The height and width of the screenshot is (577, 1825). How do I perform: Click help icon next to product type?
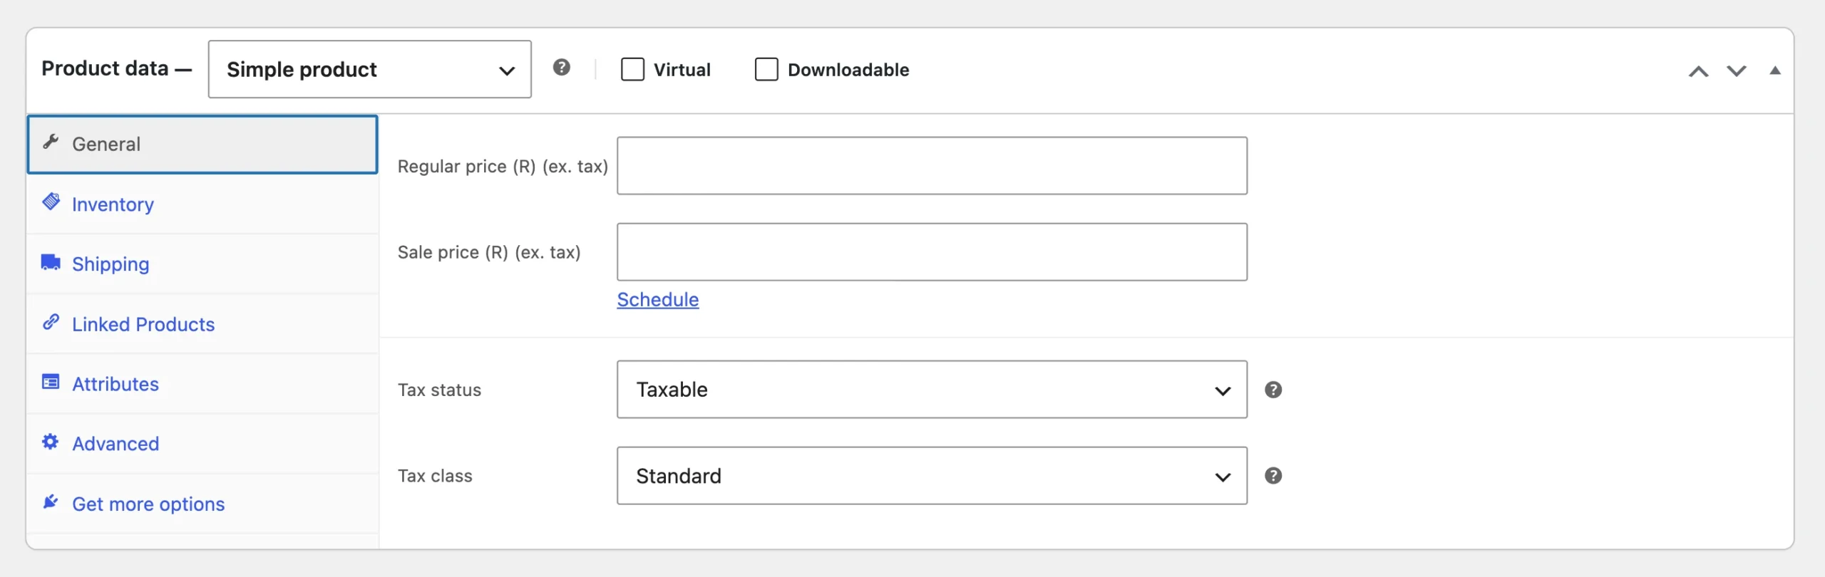[562, 68]
